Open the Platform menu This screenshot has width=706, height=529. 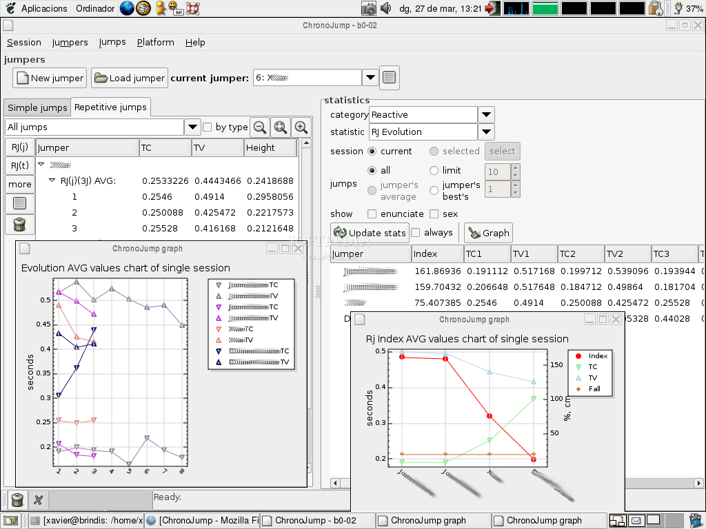[155, 42]
